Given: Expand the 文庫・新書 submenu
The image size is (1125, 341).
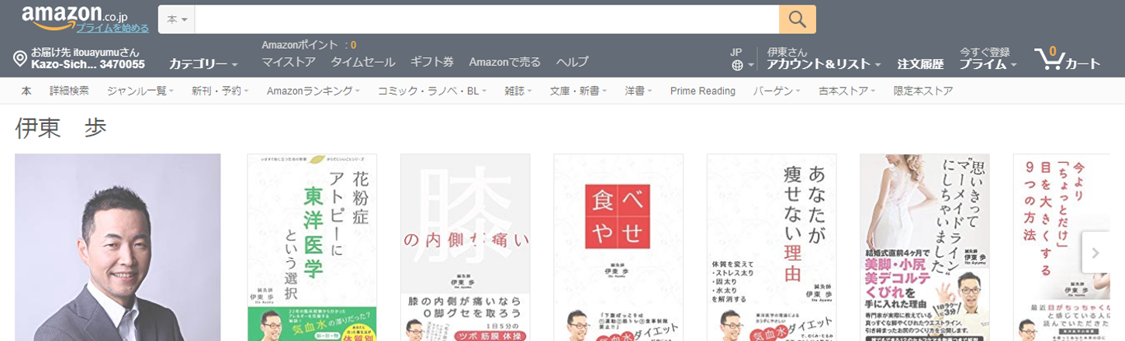Looking at the screenshot, I should (578, 91).
